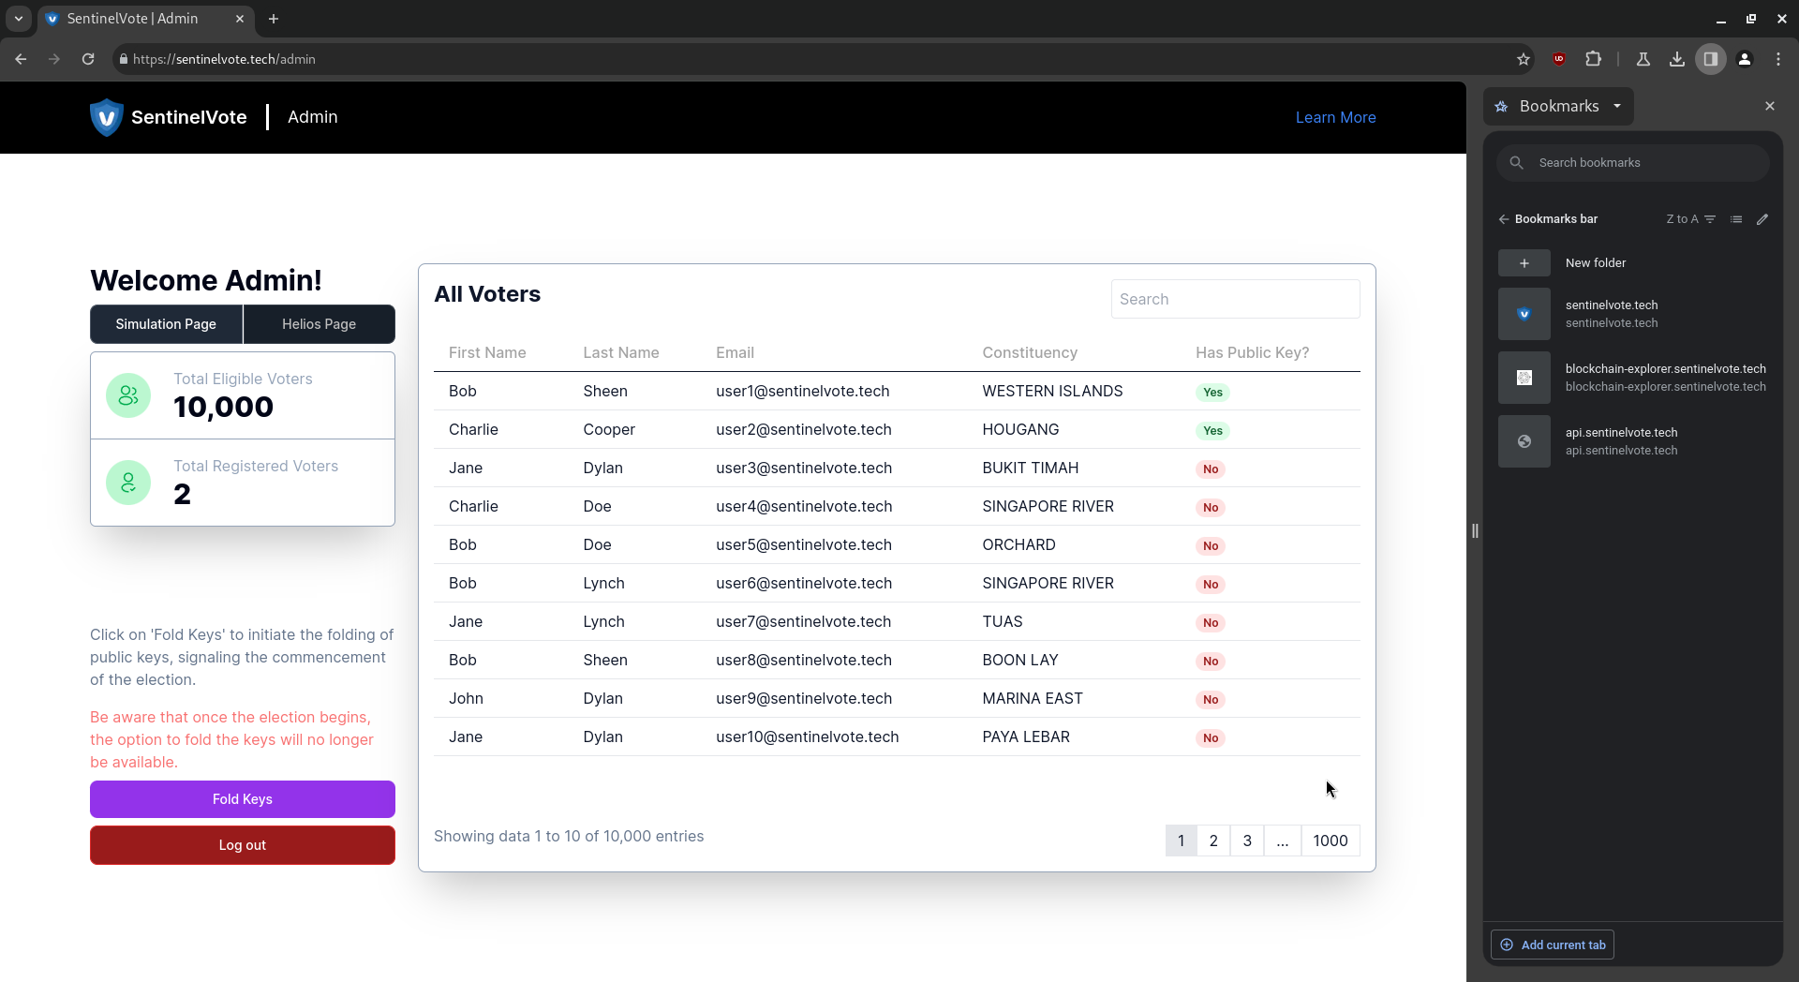
Task: Follow the Learn More link
Action: [1335, 117]
